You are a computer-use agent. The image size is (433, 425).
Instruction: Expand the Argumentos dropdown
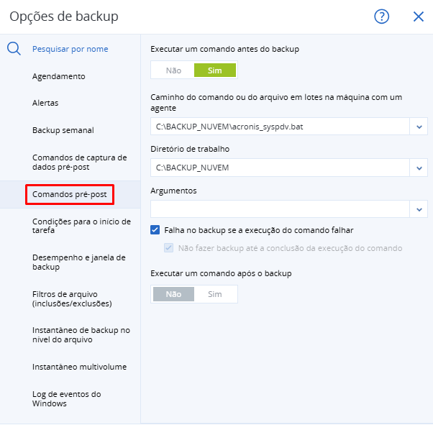[419, 209]
